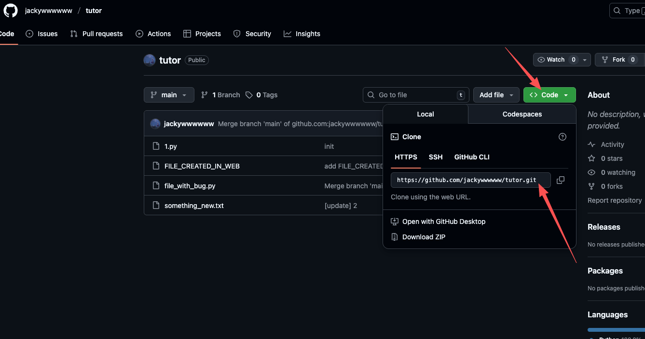Image resolution: width=645 pixels, height=339 pixels.
Task: Click the clone help question mark icon
Action: (x=562, y=137)
